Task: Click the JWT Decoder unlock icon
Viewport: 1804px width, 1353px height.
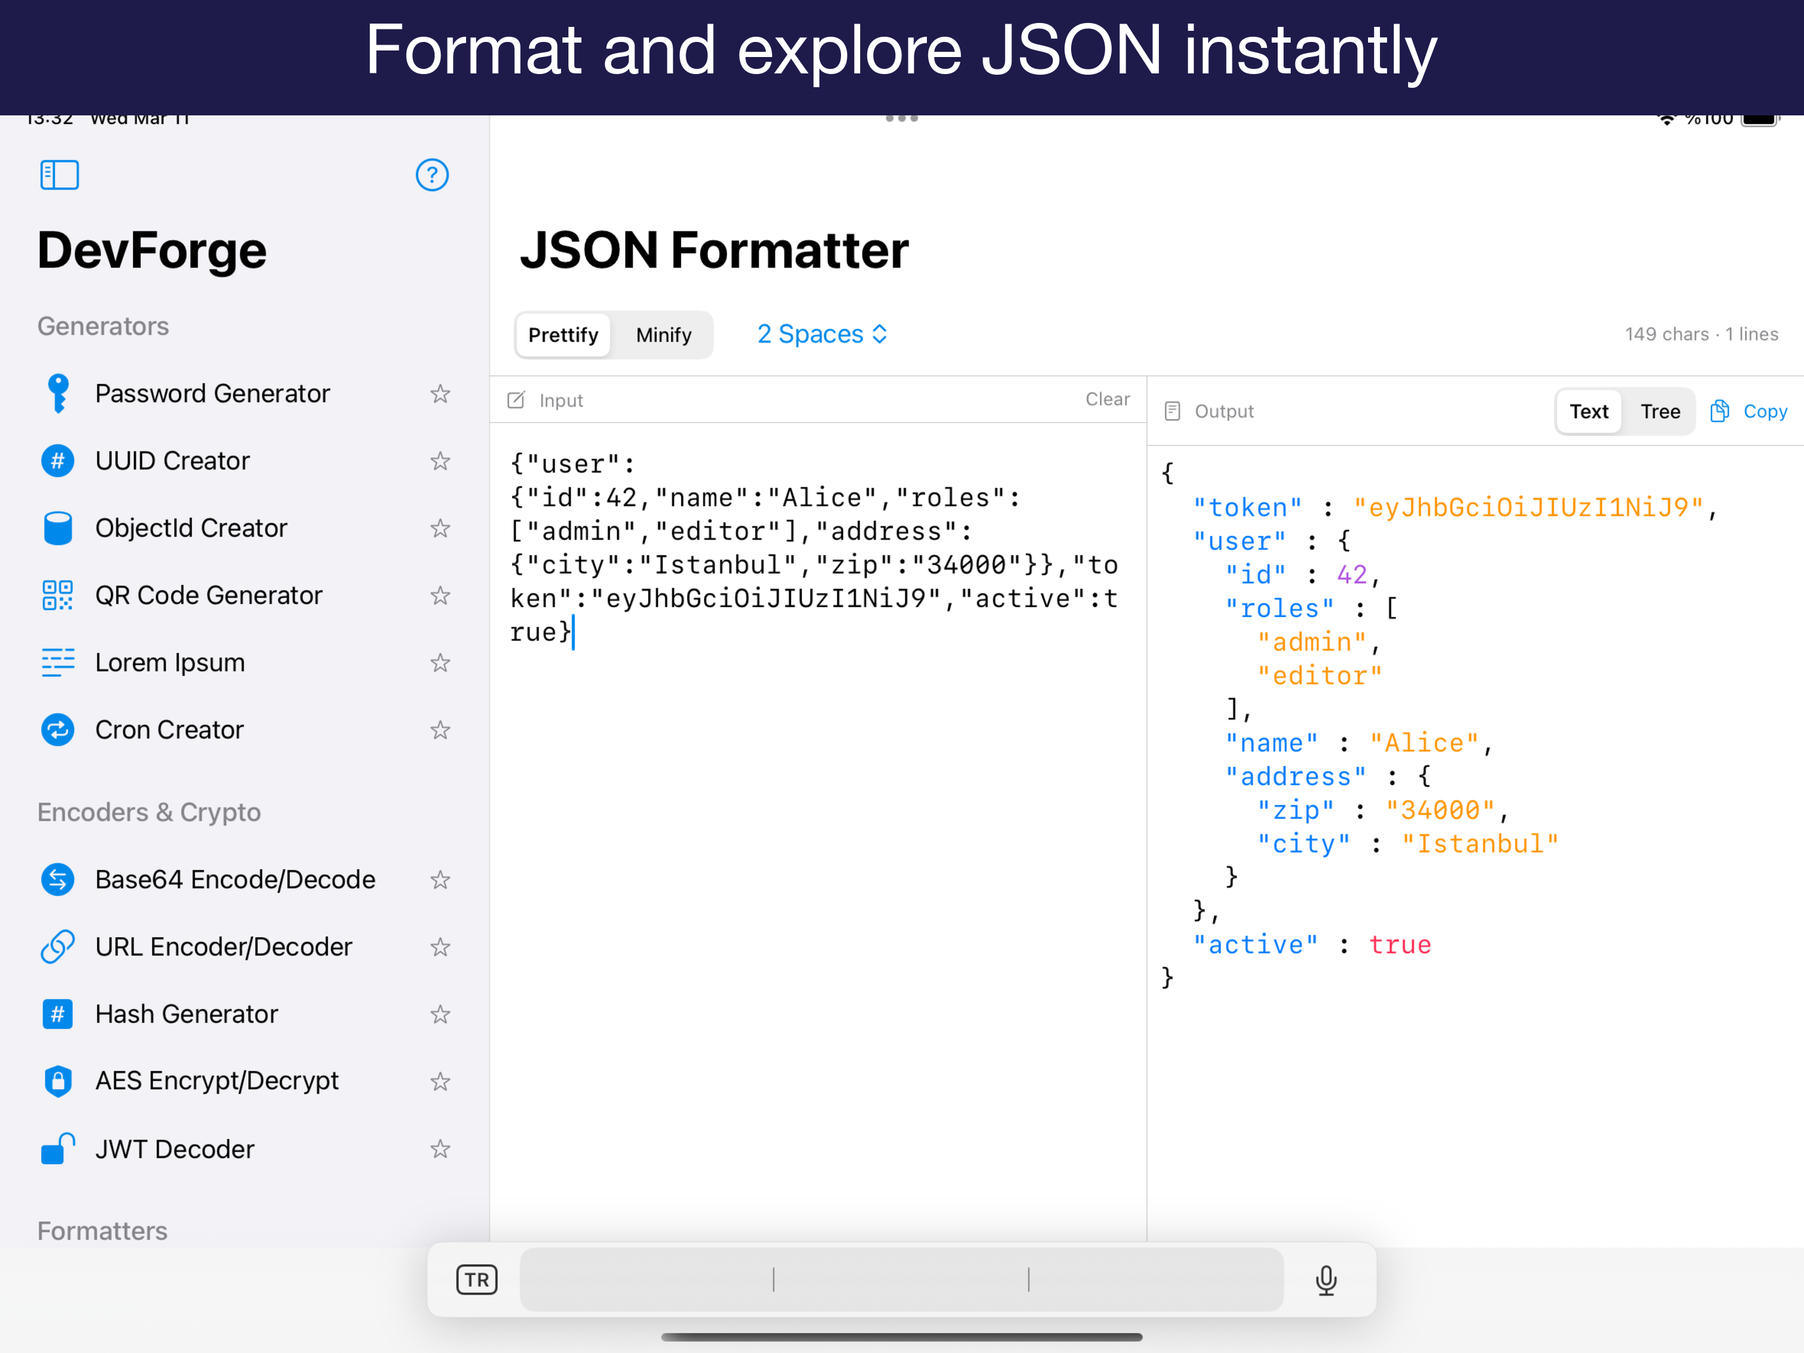Action: [58, 1148]
